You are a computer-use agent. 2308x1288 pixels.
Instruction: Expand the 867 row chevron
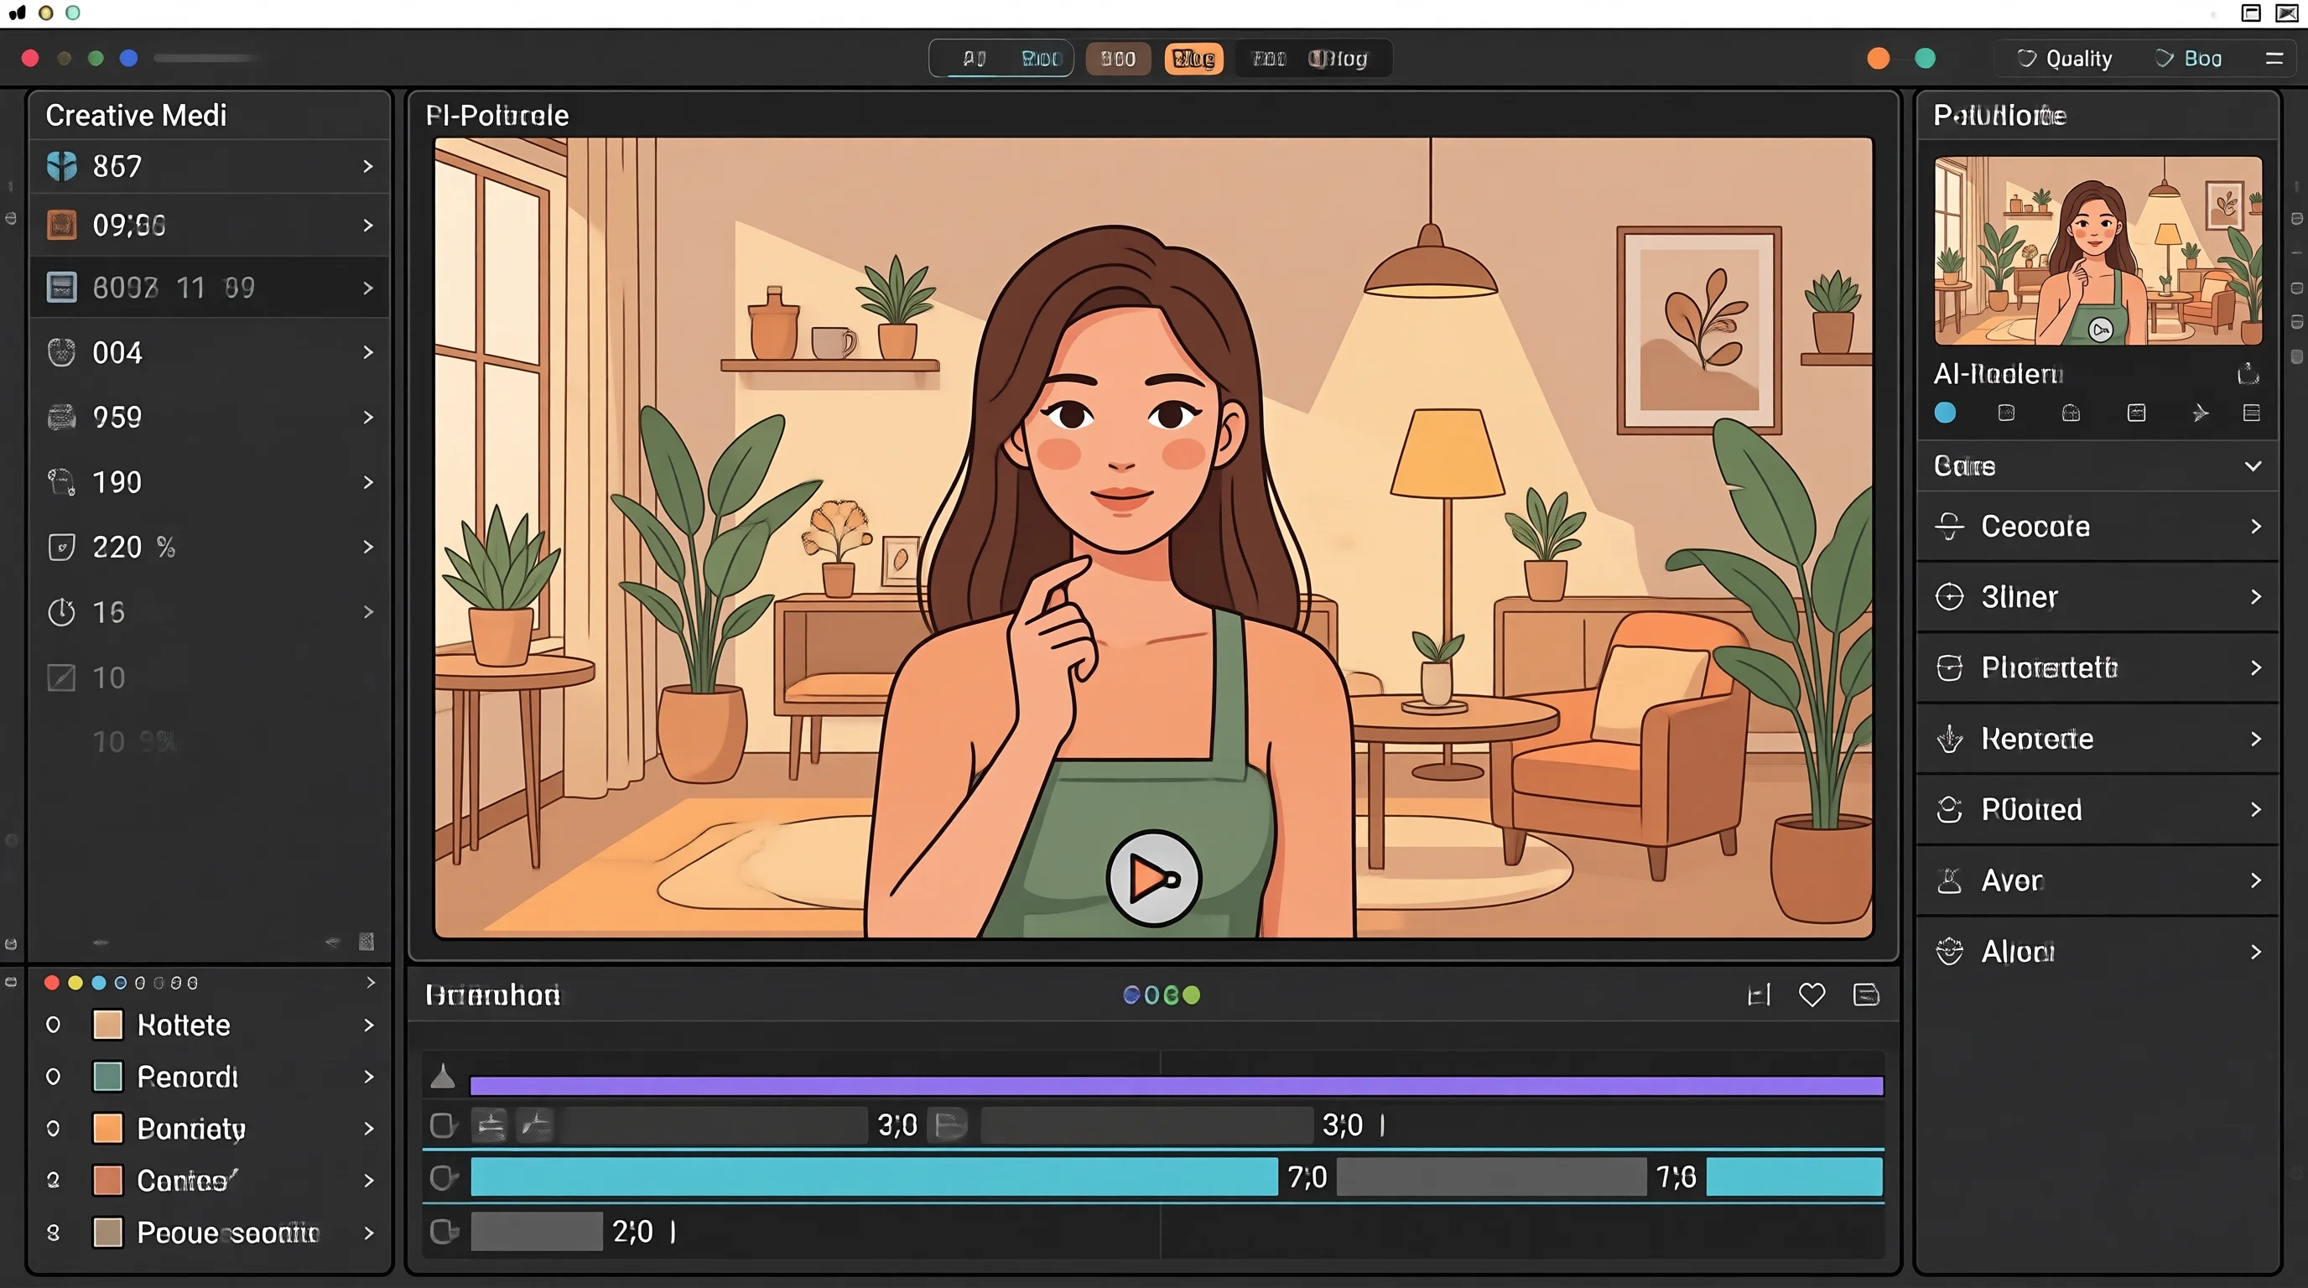(368, 166)
